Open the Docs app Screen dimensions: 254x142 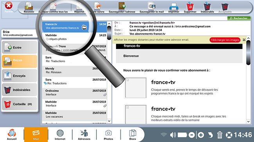click(x=132, y=135)
